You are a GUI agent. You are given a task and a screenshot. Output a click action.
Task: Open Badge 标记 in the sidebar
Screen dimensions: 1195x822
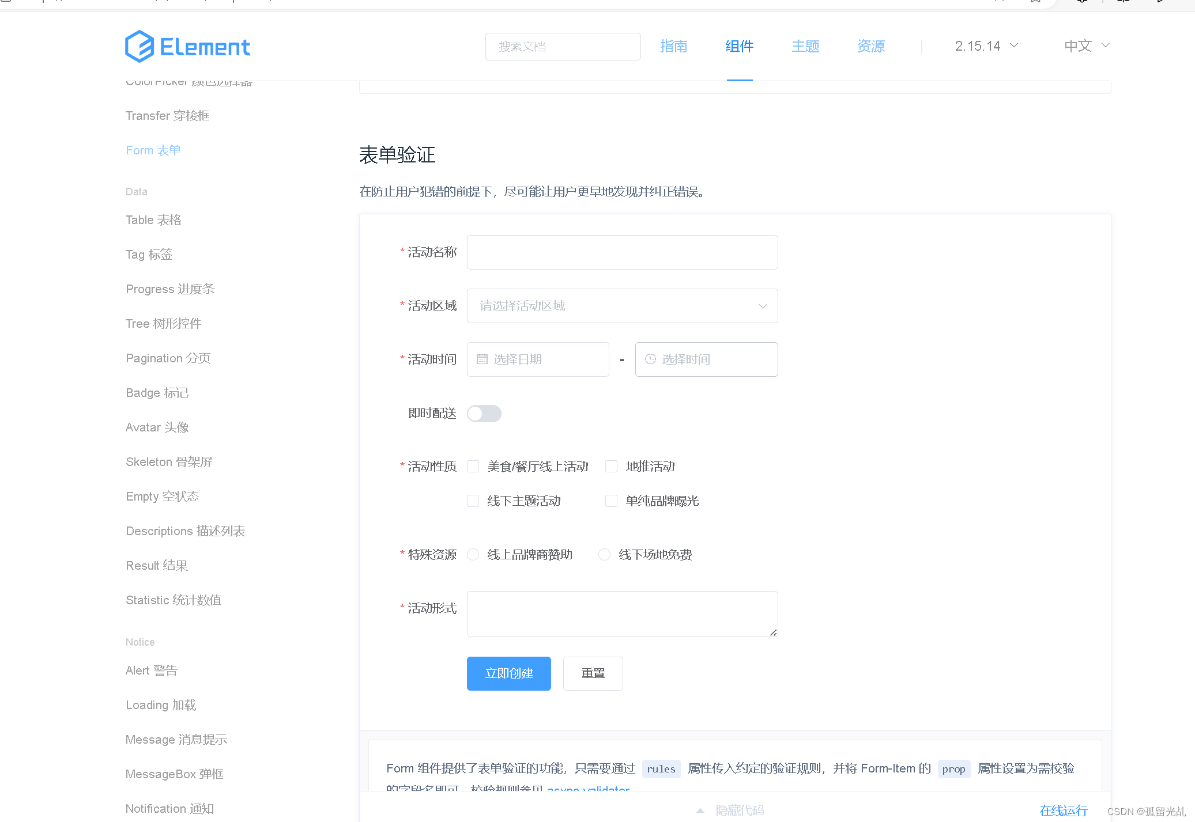click(157, 393)
